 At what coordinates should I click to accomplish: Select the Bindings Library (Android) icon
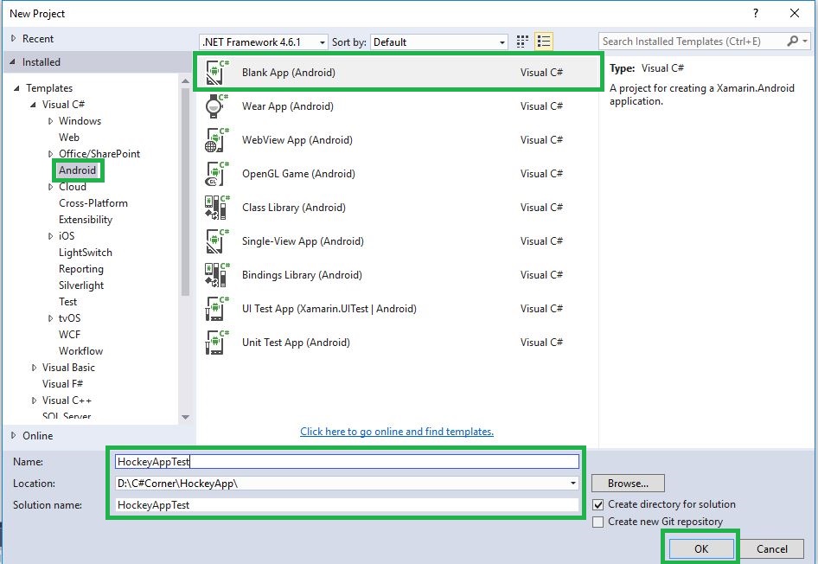click(216, 275)
